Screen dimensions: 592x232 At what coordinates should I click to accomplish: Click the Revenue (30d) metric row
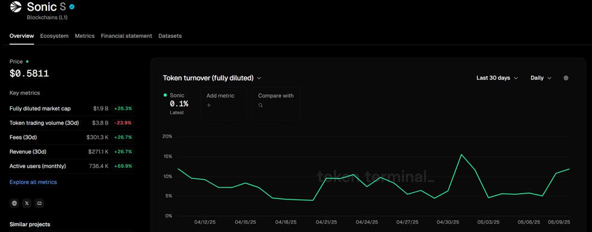72,151
